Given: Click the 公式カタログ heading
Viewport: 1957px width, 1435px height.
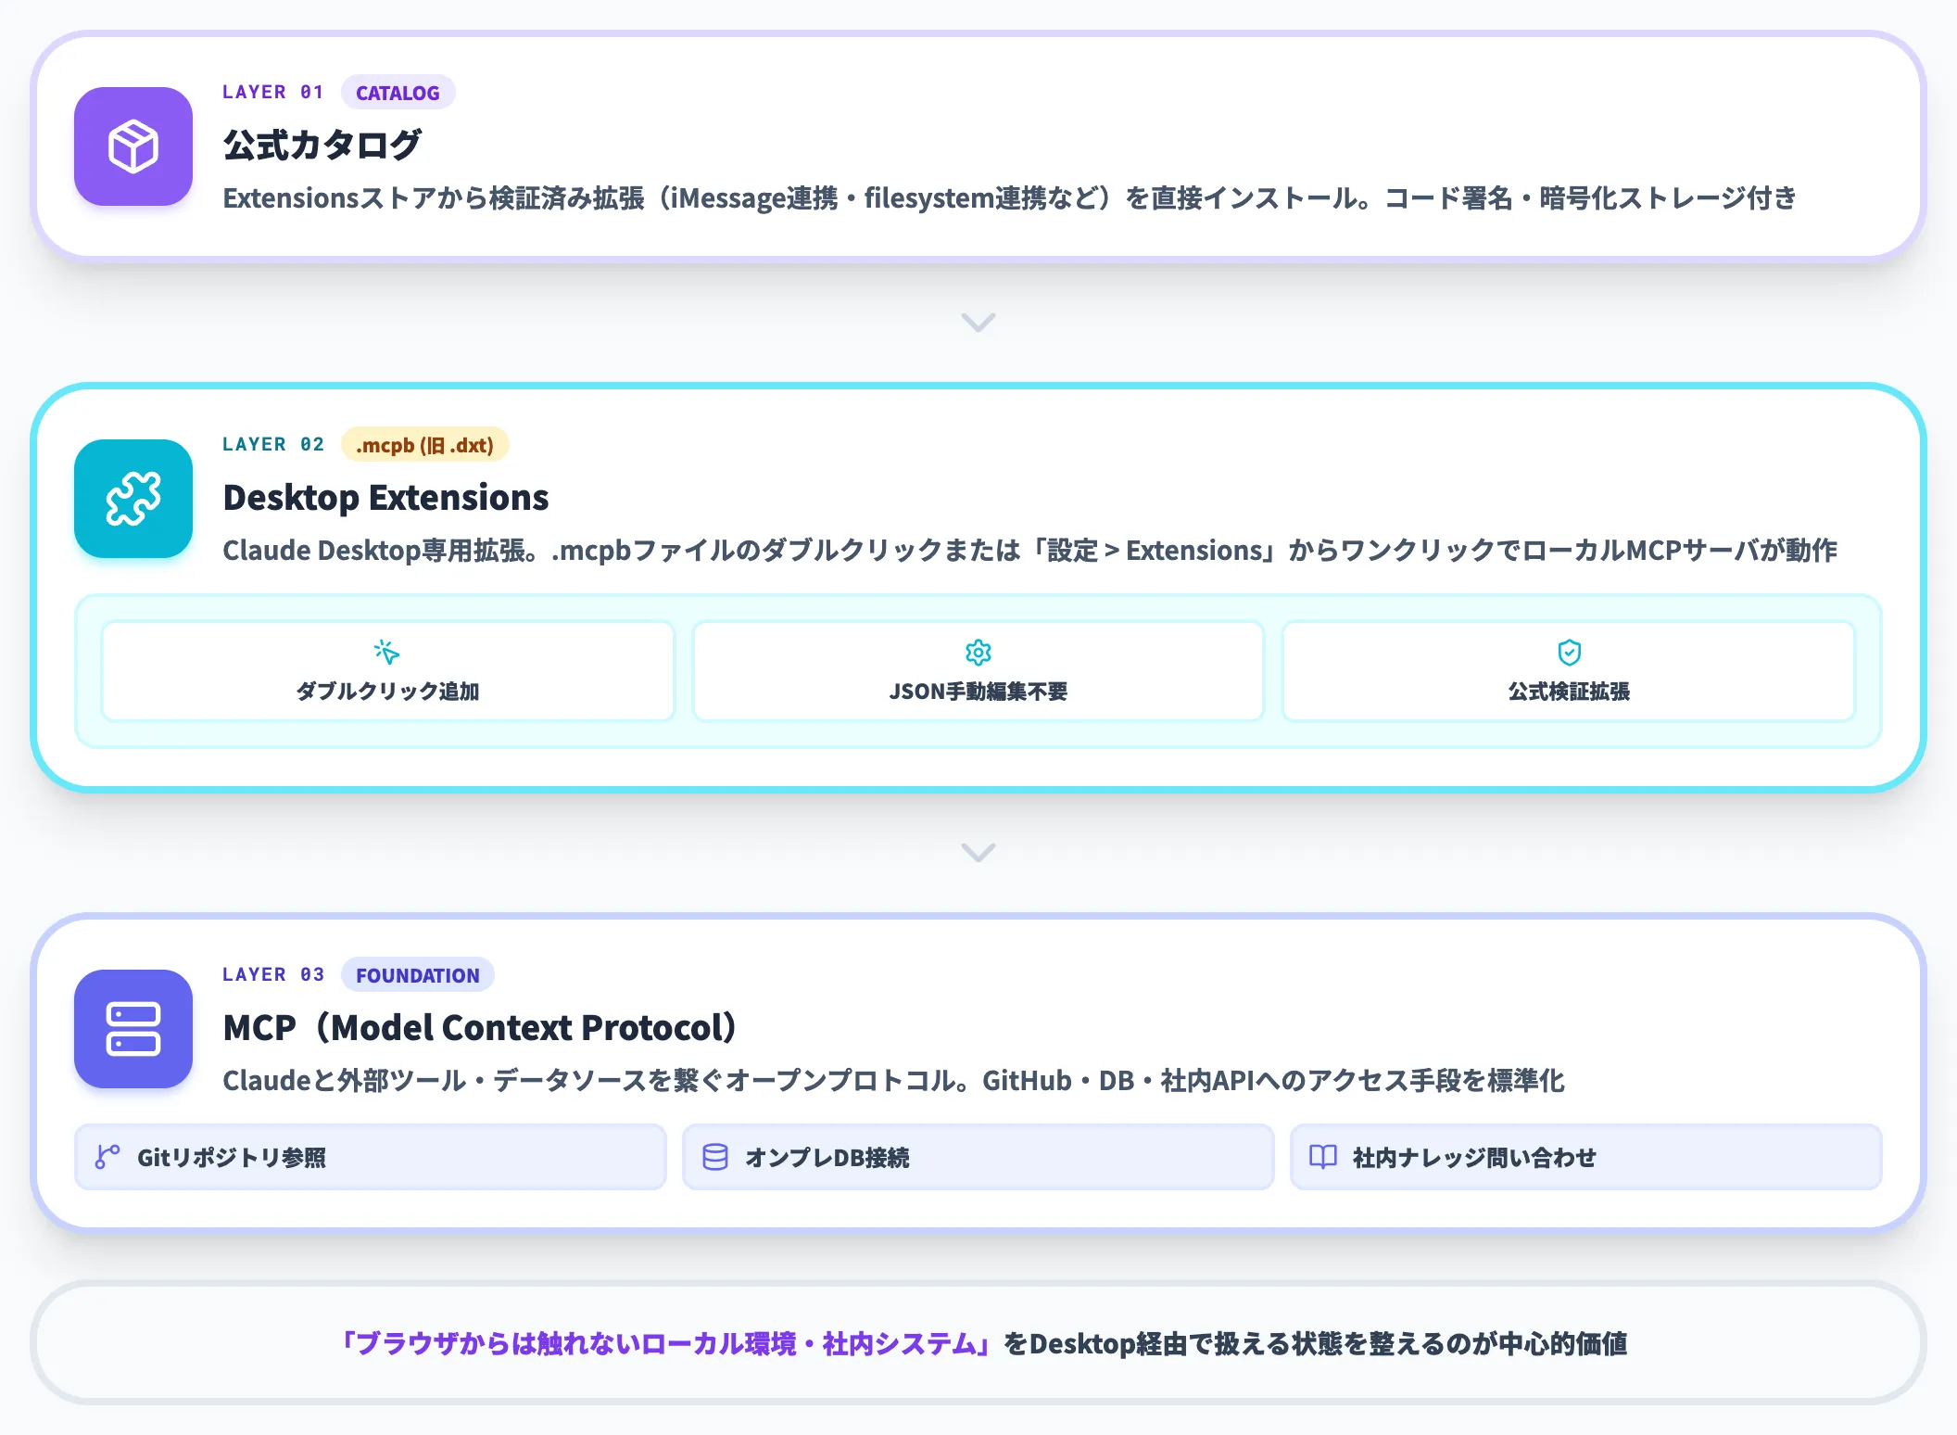Looking at the screenshot, I should (322, 146).
